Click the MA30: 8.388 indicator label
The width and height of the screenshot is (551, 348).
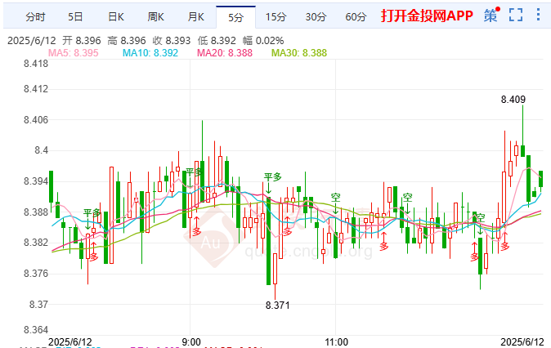pos(299,53)
